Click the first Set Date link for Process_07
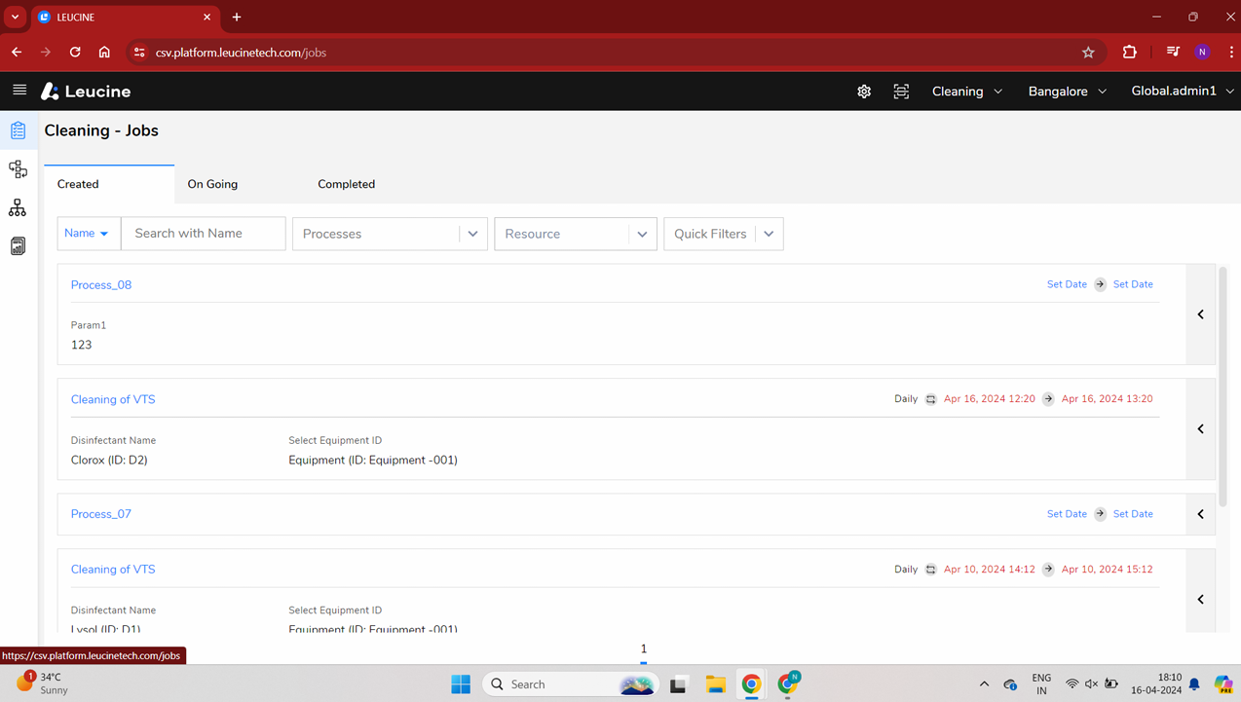The width and height of the screenshot is (1241, 702). pos(1067,514)
